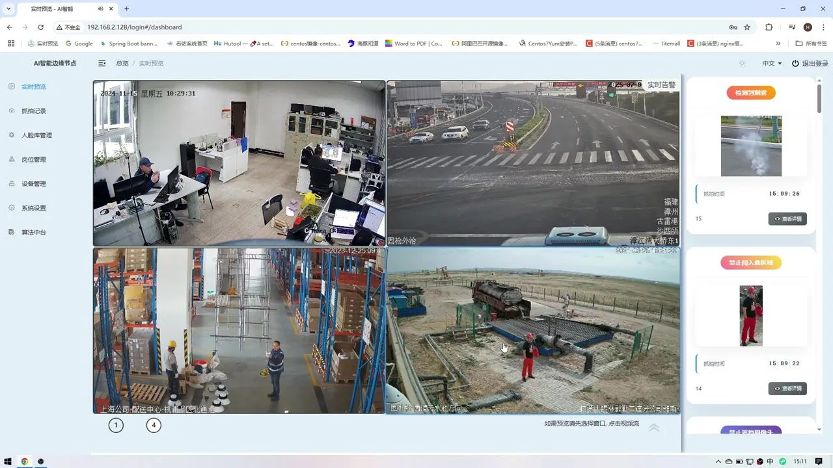Open the 实时预览 bookmark
833x468 pixels.
(x=43, y=44)
